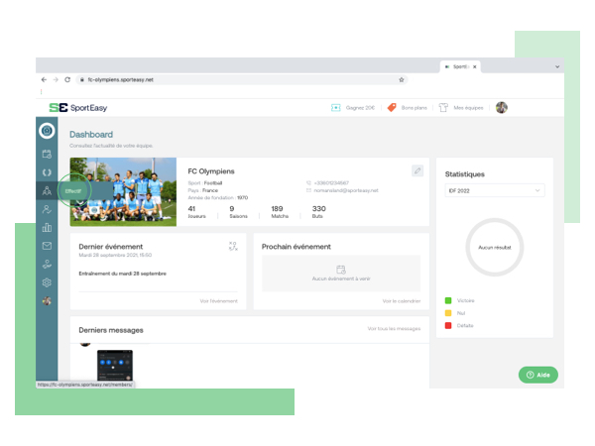The width and height of the screenshot is (595, 446).
Task: Click the browser back arrow
Action: coord(44,79)
